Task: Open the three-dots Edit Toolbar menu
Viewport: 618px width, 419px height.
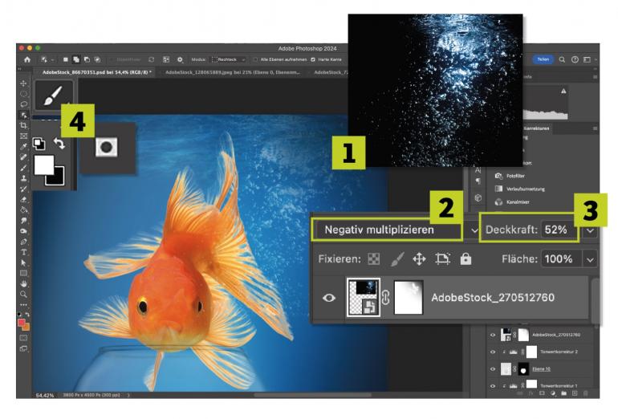Action: point(23,305)
